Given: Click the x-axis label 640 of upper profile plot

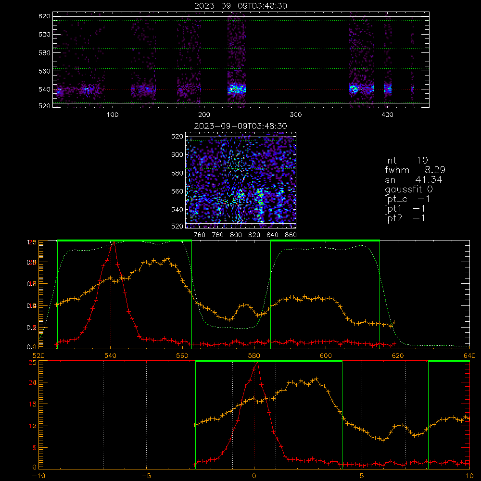Looking at the screenshot, I should point(469,355).
